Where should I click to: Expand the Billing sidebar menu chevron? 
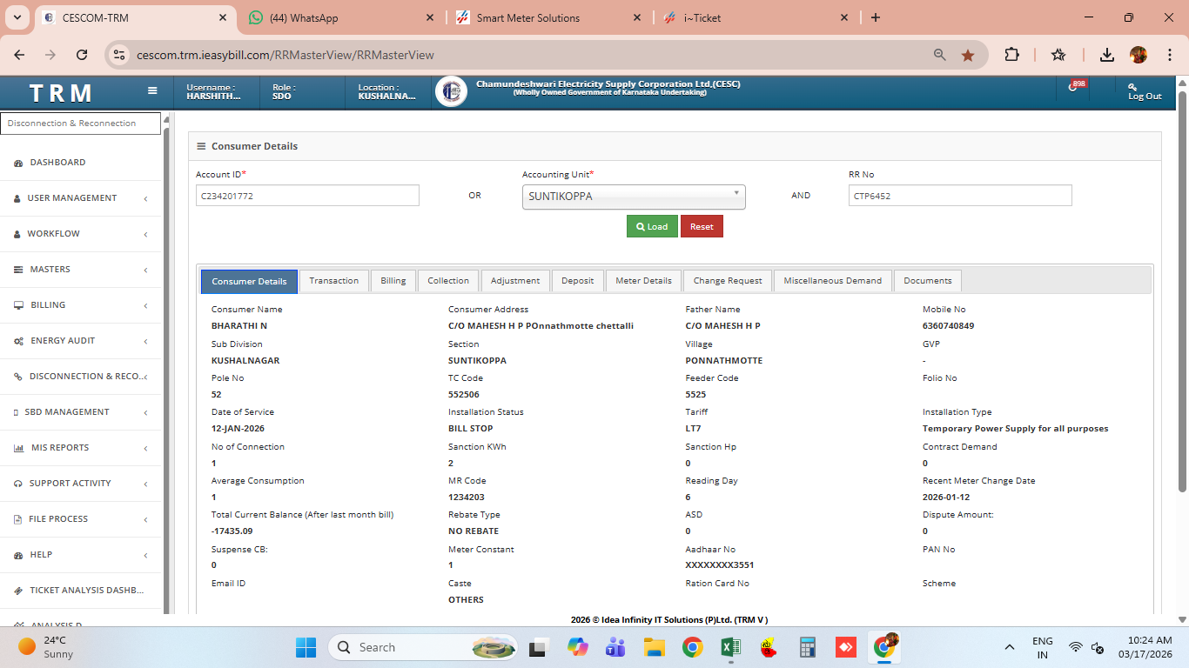pyautogui.click(x=145, y=305)
